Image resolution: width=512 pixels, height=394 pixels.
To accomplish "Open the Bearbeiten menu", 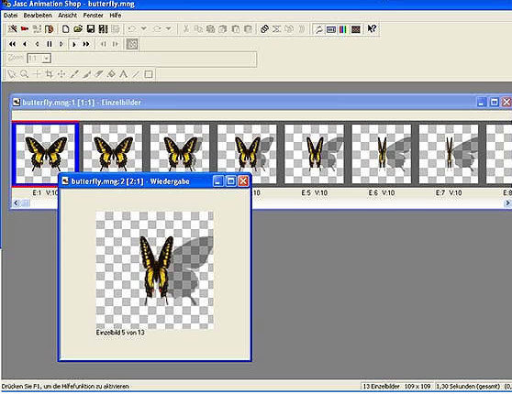I will pyautogui.click(x=38, y=16).
